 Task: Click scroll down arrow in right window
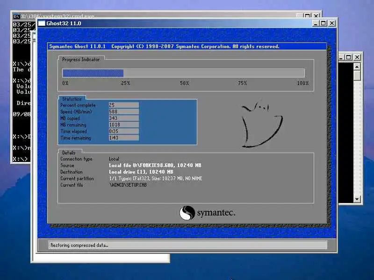pos(357,199)
